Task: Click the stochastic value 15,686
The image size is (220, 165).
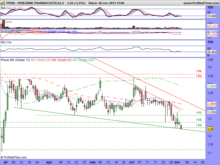Action: coord(212,16)
